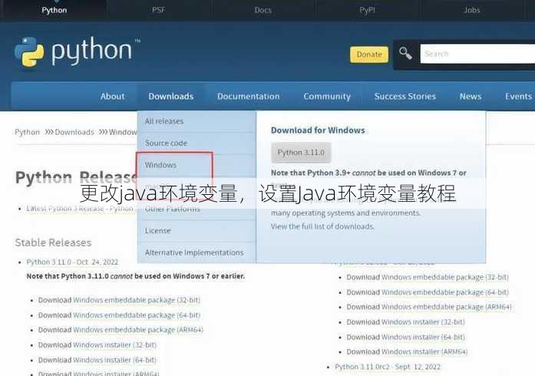
Task: Click the Stable Releases heading
Action: pos(53,242)
